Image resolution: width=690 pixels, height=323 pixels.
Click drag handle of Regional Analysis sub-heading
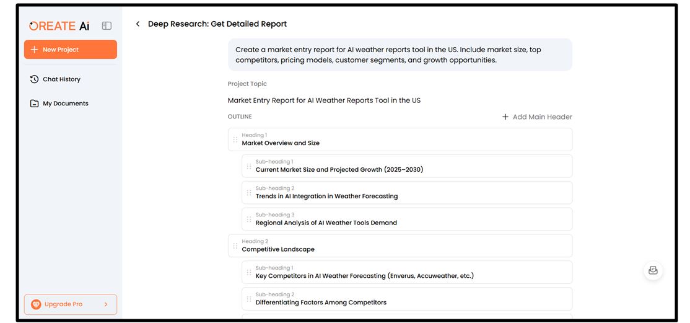[x=249, y=219]
